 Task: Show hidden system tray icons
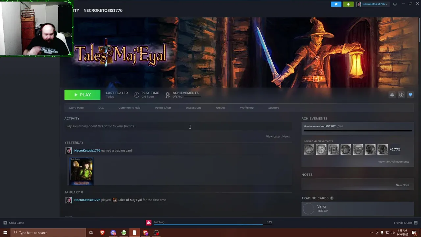(372, 233)
